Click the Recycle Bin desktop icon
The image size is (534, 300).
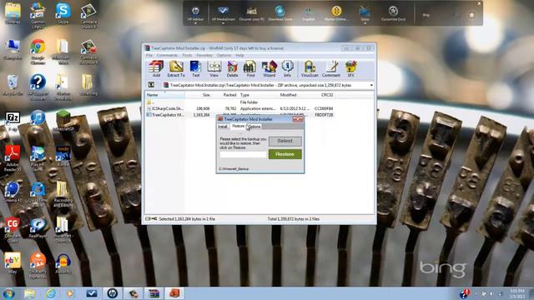click(x=13, y=85)
